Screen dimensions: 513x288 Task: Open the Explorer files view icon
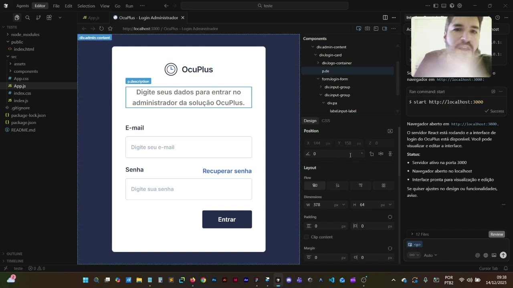pyautogui.click(x=17, y=18)
